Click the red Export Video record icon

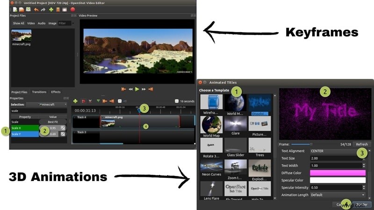[72, 9]
